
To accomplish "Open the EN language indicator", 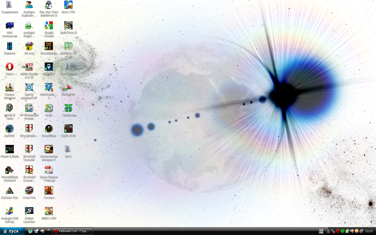I will click(x=321, y=231).
